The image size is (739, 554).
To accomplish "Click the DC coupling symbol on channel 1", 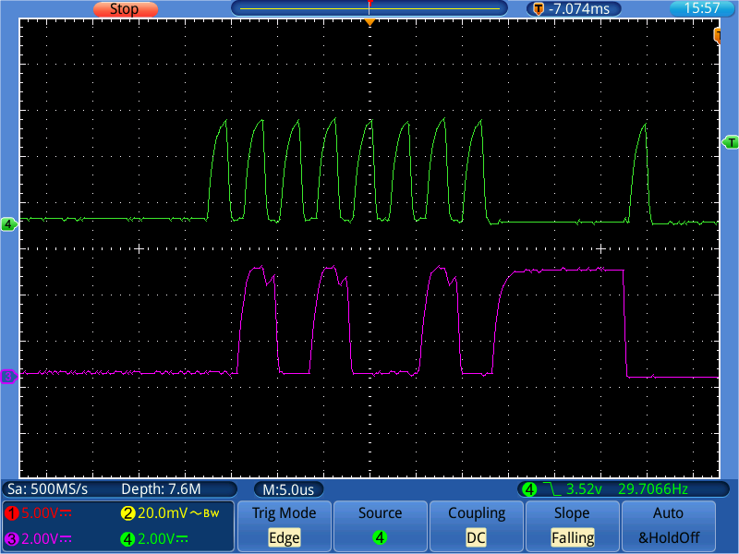I will [x=66, y=513].
